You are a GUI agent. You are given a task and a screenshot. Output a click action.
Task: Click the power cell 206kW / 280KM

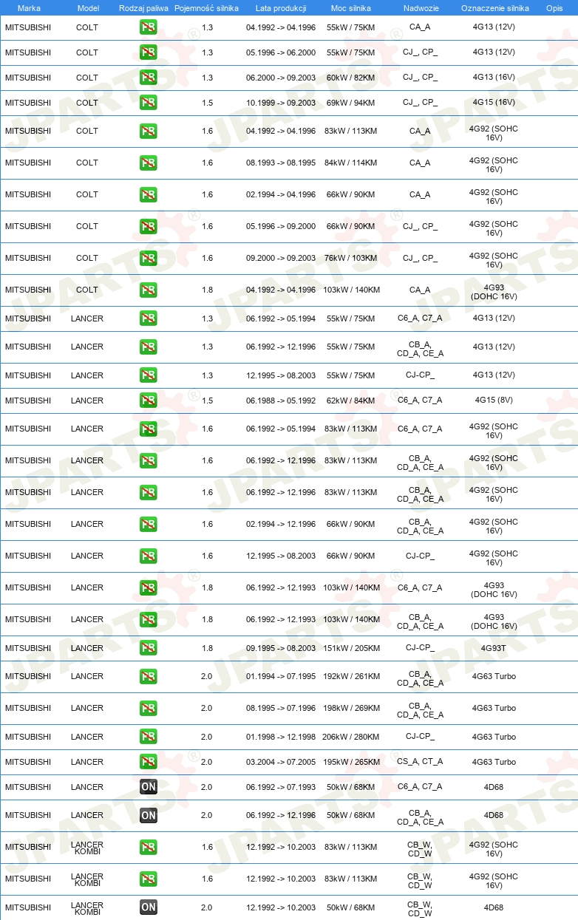(x=351, y=737)
